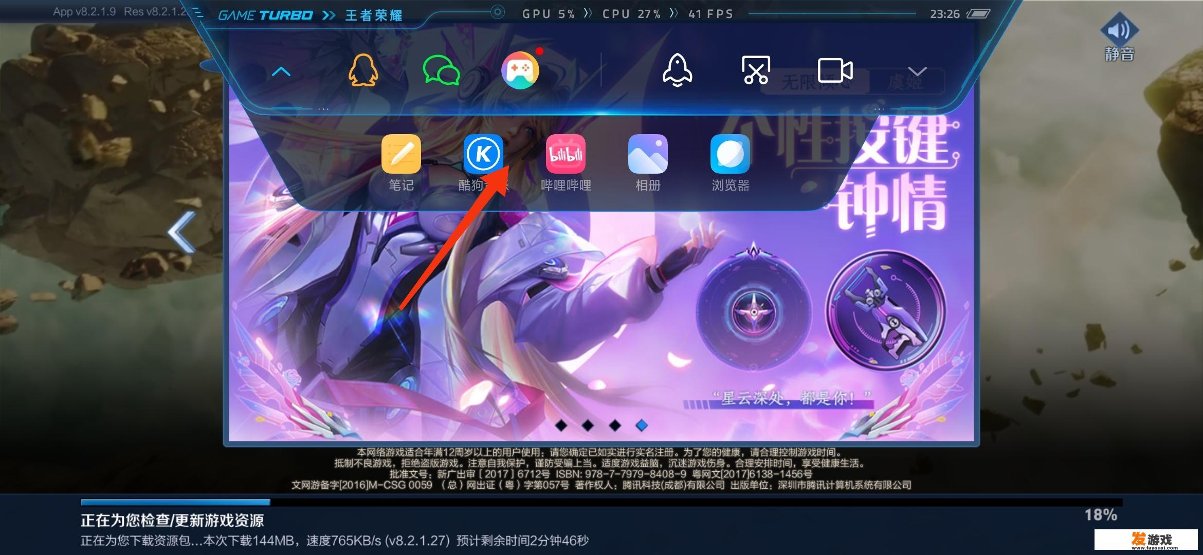Click the 23:26 clock
Image resolution: width=1203 pixels, height=555 pixels.
(x=944, y=14)
